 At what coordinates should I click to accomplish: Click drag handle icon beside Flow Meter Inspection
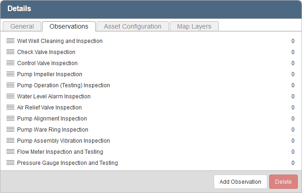[x=10, y=152]
